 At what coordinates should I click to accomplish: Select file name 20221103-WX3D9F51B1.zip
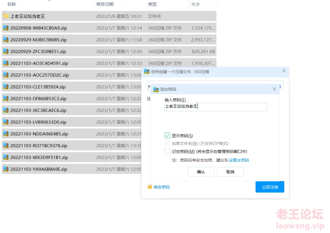tap(39, 157)
